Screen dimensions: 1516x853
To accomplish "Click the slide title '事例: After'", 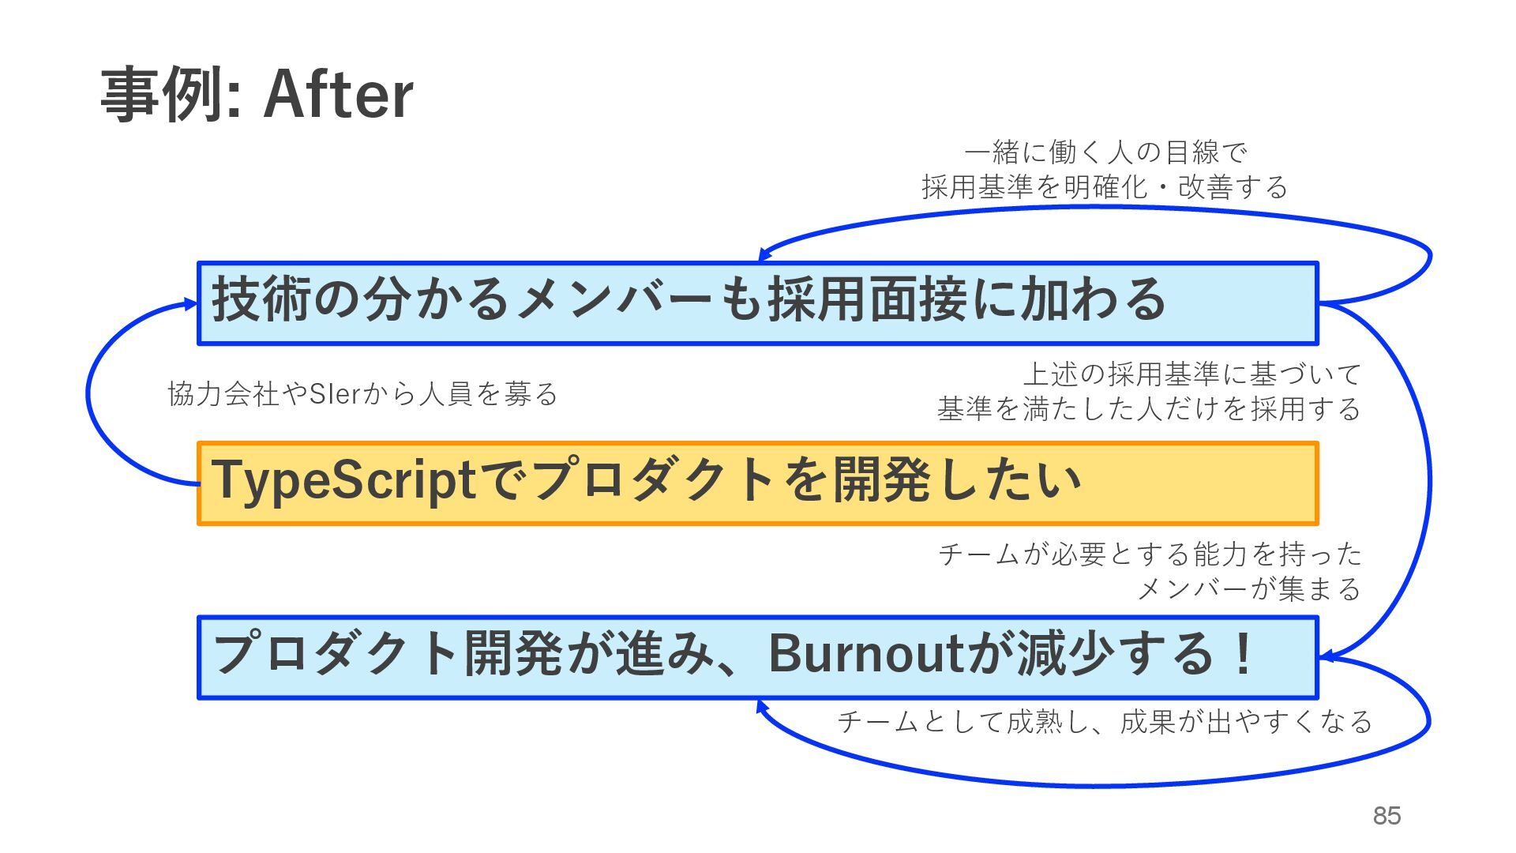I will tap(257, 95).
